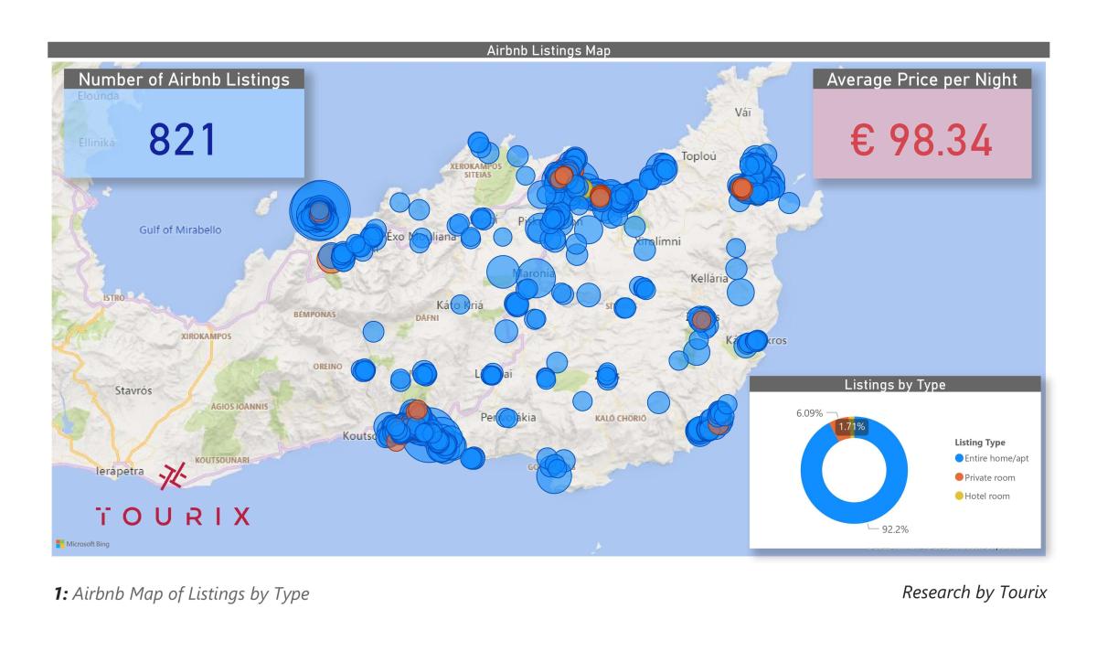Click the 1.71% donut chart label
This screenshot has height=651, width=1097.
point(854,426)
